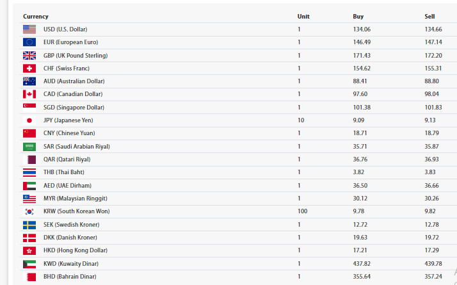Click the Bahrain flag icon
The image size is (457, 285).
tap(29, 277)
